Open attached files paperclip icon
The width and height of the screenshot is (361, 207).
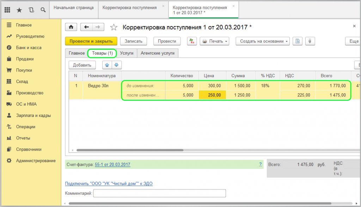pyautogui.click(x=310, y=41)
